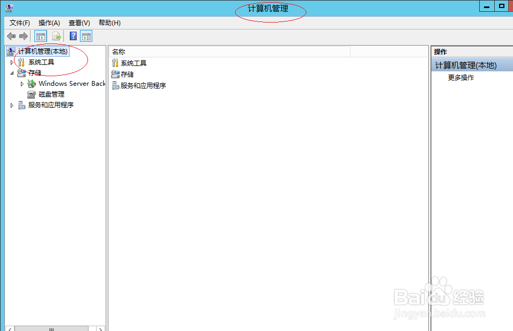Image resolution: width=513 pixels, height=331 pixels.
Task: Open the 查看 menu
Action: pos(78,23)
